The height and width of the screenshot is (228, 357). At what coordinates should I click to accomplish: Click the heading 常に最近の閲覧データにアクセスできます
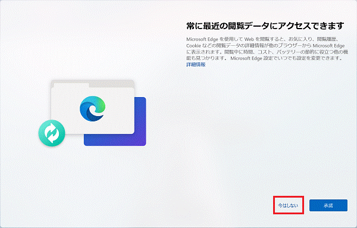[265, 26]
